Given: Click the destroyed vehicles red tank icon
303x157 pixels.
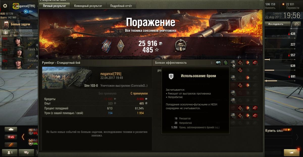Looking at the screenshot, I should point(255,63).
